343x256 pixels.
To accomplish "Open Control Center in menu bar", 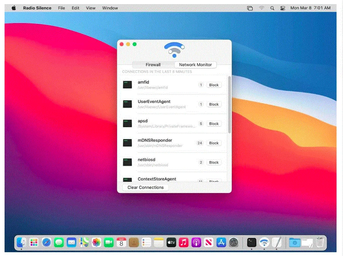I will point(283,8).
